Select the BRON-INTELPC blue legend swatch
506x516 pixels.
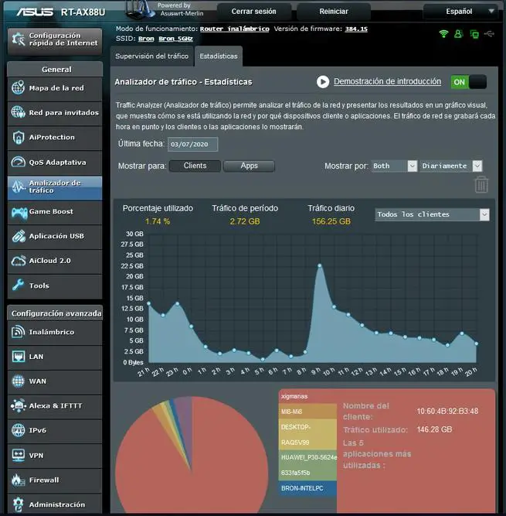307,488
